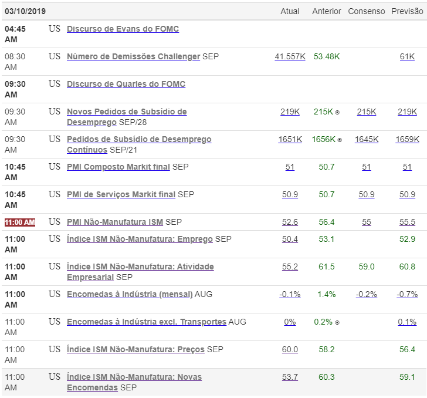Open Novos Pedidos de Subsídio de Desemprego link
Image resolution: width=427 pixels, height=398 pixels.
click(127, 117)
